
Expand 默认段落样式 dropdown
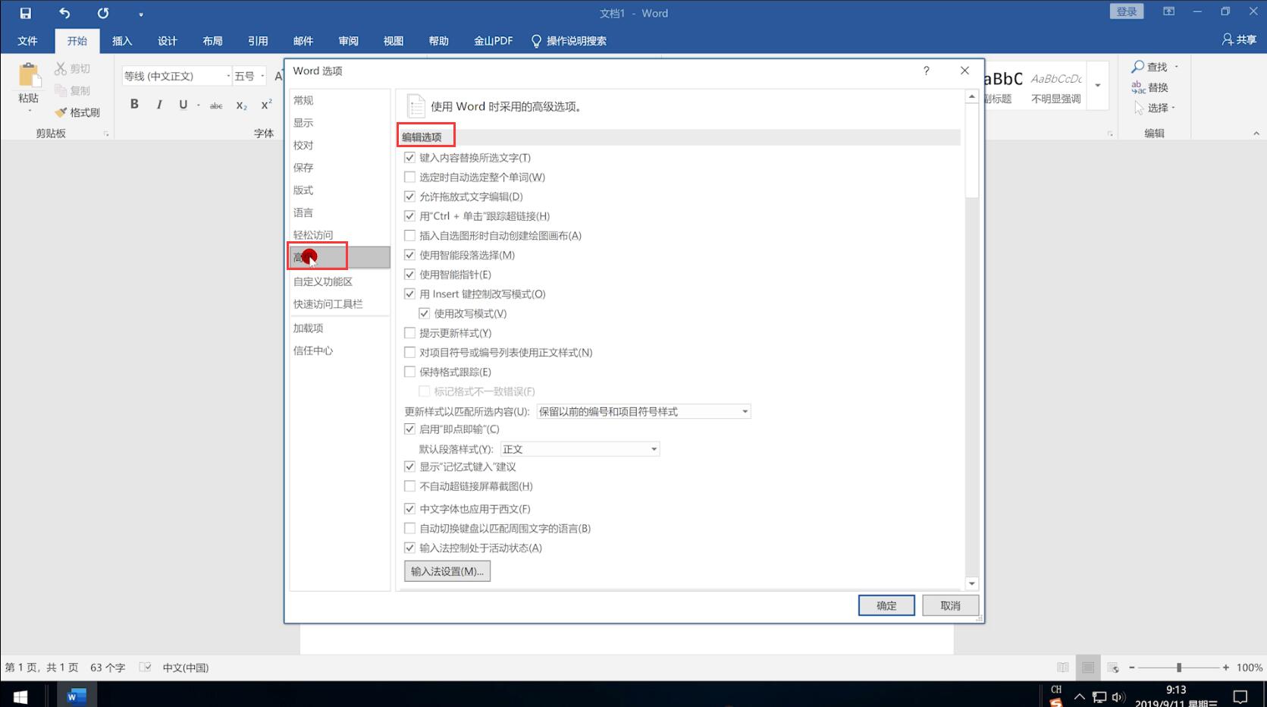[654, 449]
